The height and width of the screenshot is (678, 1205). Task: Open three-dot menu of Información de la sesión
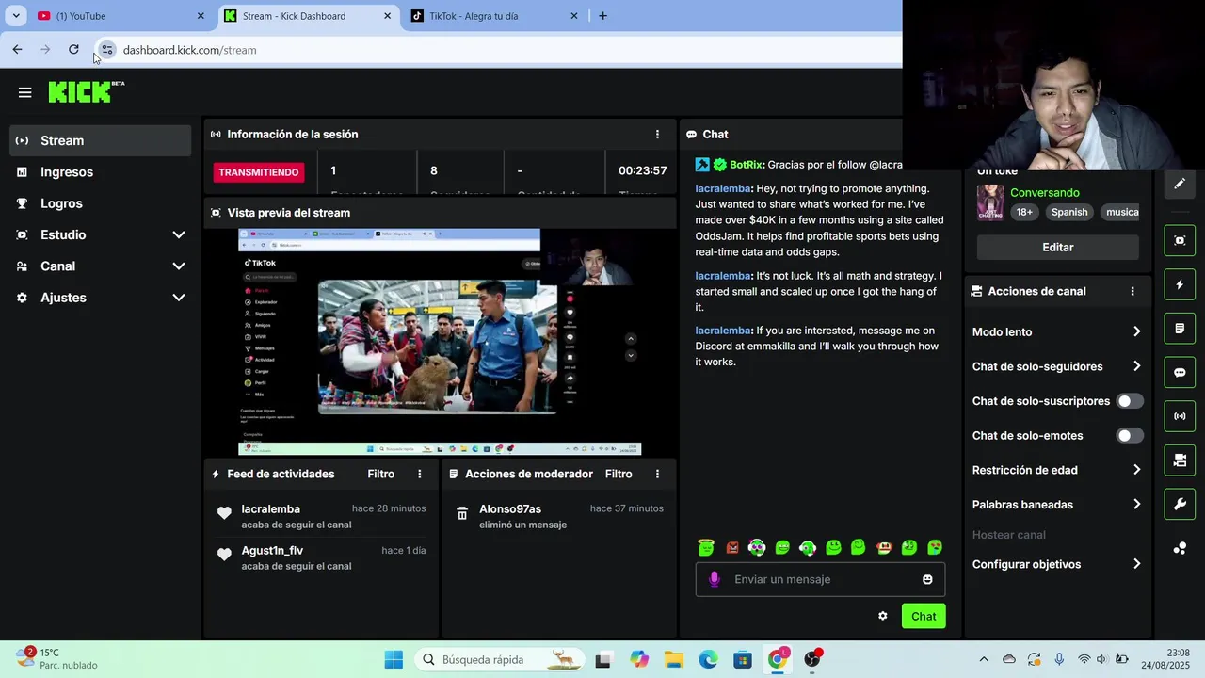(657, 135)
